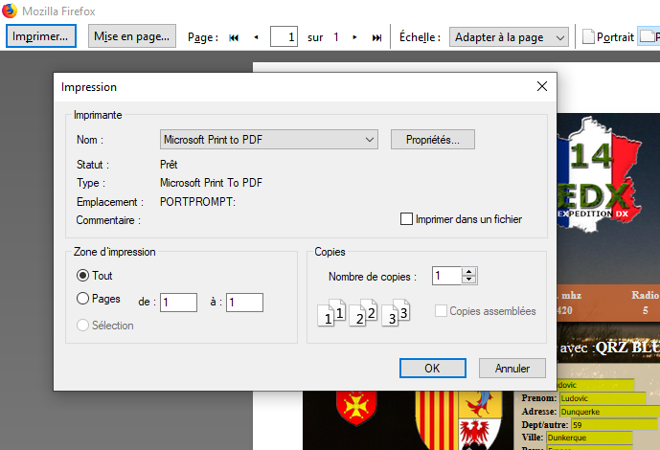Viewport: 660px width, 450px height.
Task: Enable Imprimer dans un fichier checkbox
Action: tap(407, 219)
